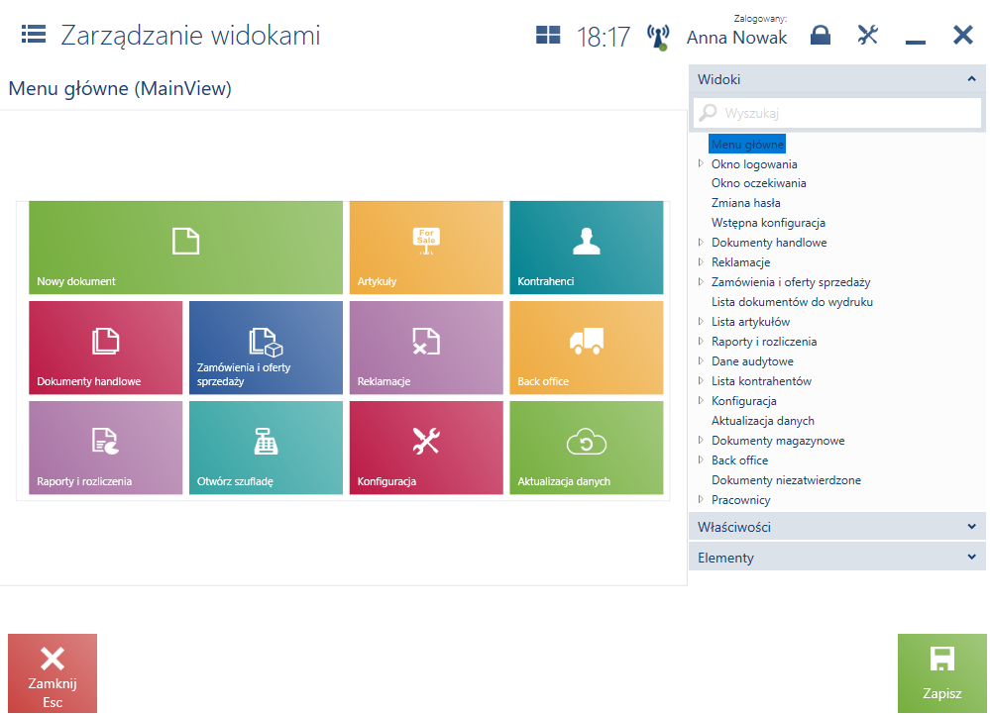
Task: Expand the Pracownicy tree node arrow
Action: pyautogui.click(x=701, y=499)
